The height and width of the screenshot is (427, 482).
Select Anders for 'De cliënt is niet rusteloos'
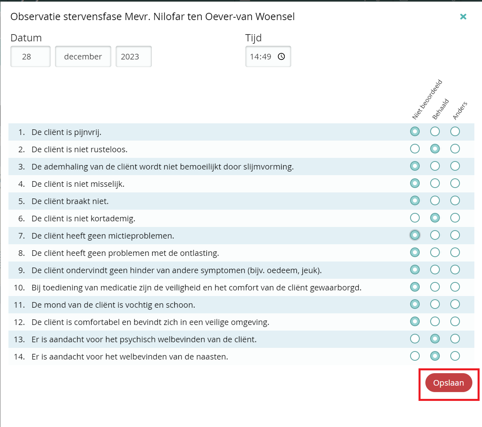point(455,149)
